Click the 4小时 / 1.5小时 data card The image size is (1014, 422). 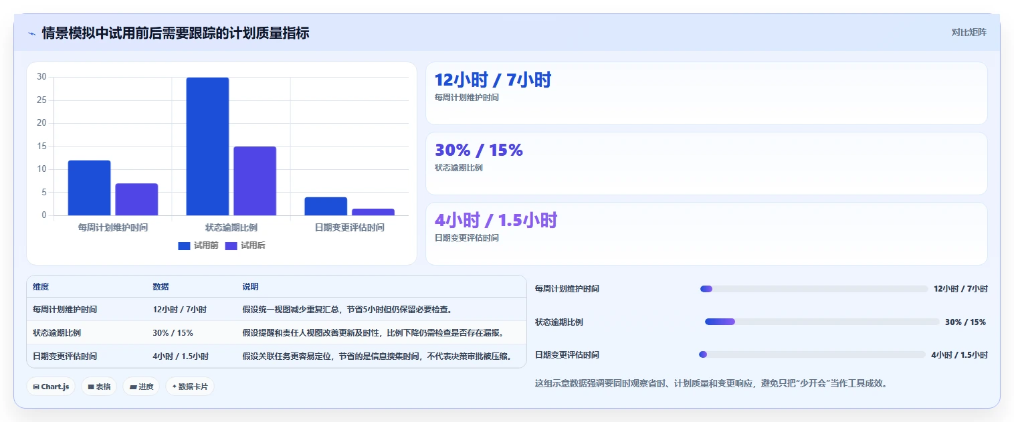coord(706,233)
